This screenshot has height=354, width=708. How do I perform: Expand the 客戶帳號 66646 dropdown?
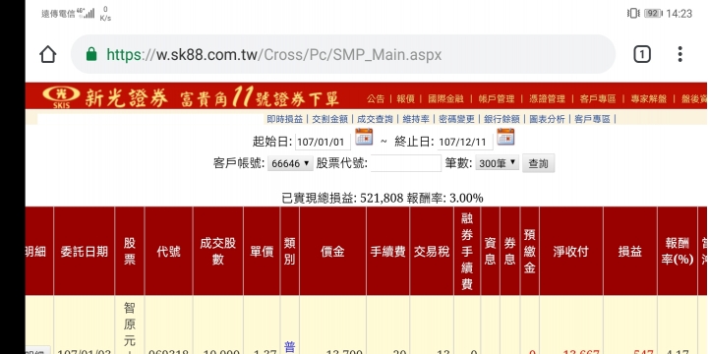pos(290,163)
